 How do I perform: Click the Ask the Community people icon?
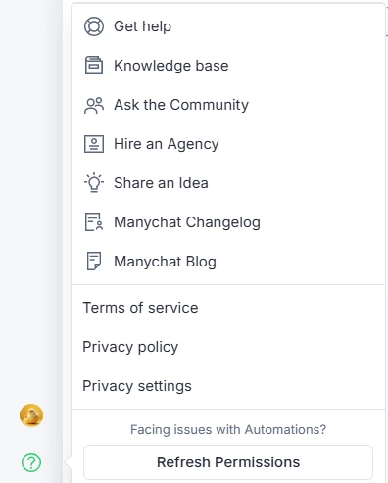point(94,105)
